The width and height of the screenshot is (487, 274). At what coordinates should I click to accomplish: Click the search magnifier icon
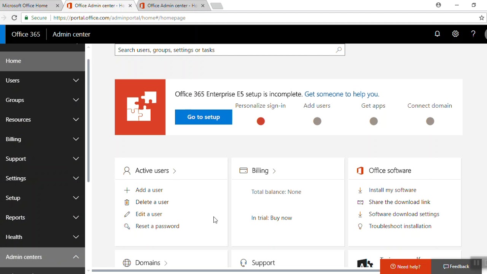(339, 50)
